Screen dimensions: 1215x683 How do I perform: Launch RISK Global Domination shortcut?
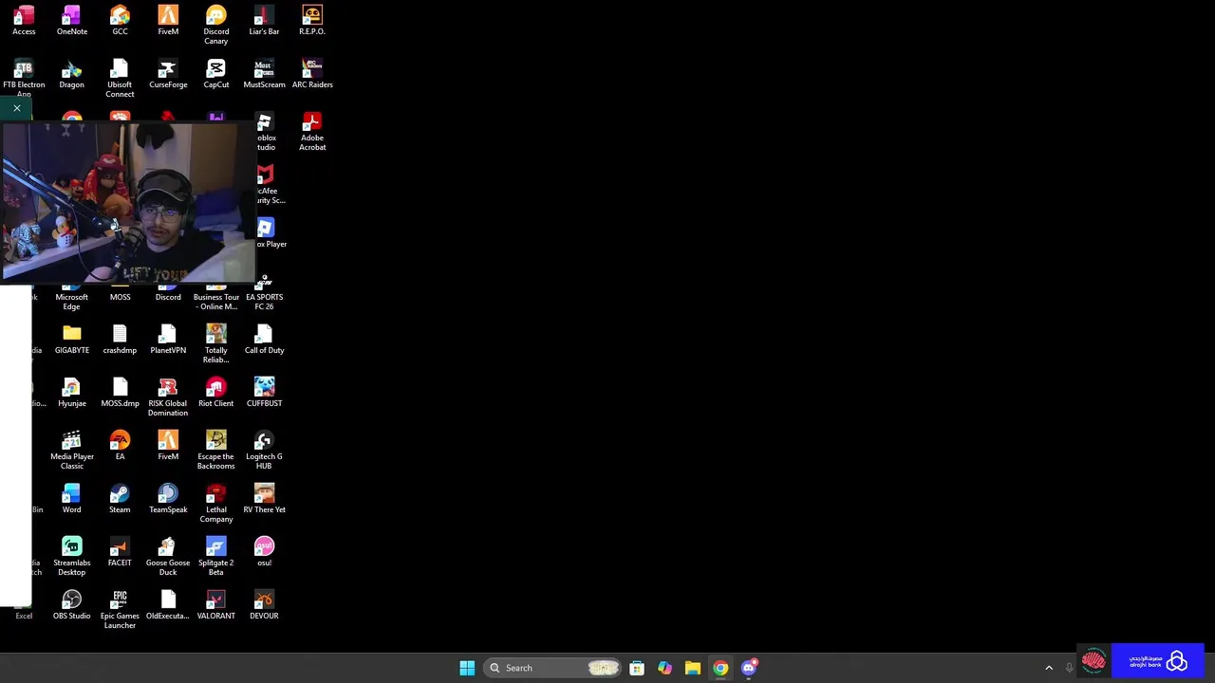[x=168, y=397]
